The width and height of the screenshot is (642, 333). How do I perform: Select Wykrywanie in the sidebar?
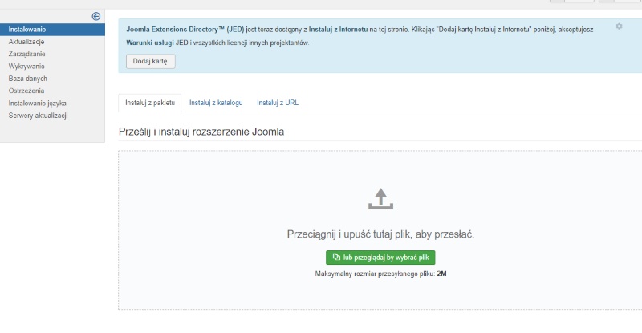[x=26, y=67]
